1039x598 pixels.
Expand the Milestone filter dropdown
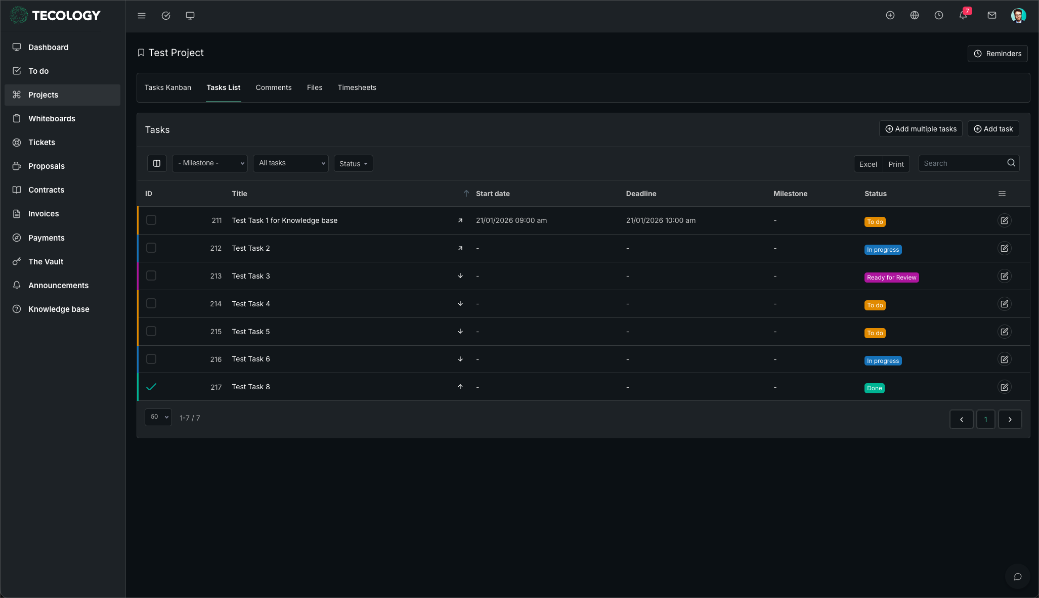coord(209,163)
